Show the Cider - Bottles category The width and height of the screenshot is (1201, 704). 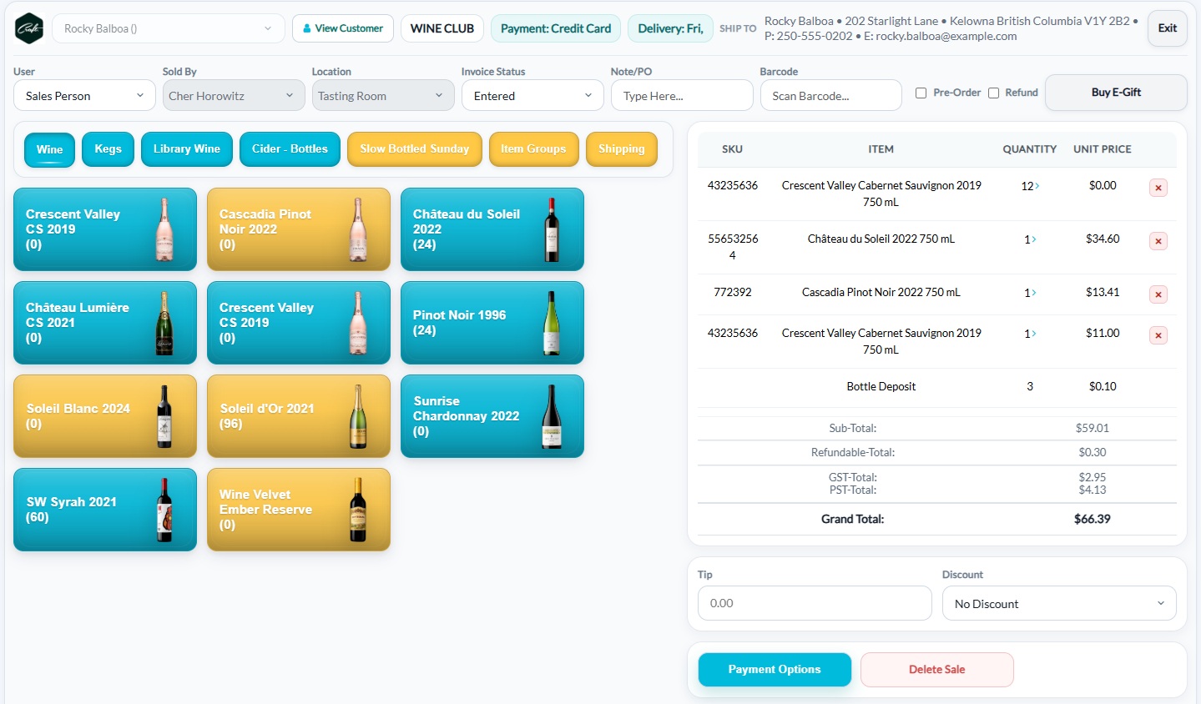point(290,149)
